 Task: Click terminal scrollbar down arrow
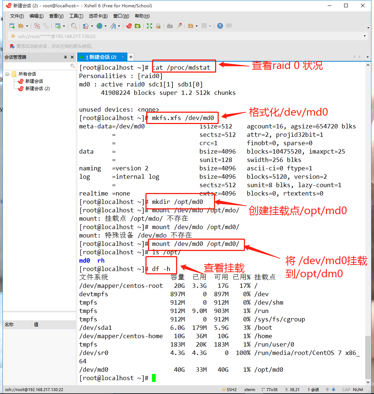coord(368,382)
